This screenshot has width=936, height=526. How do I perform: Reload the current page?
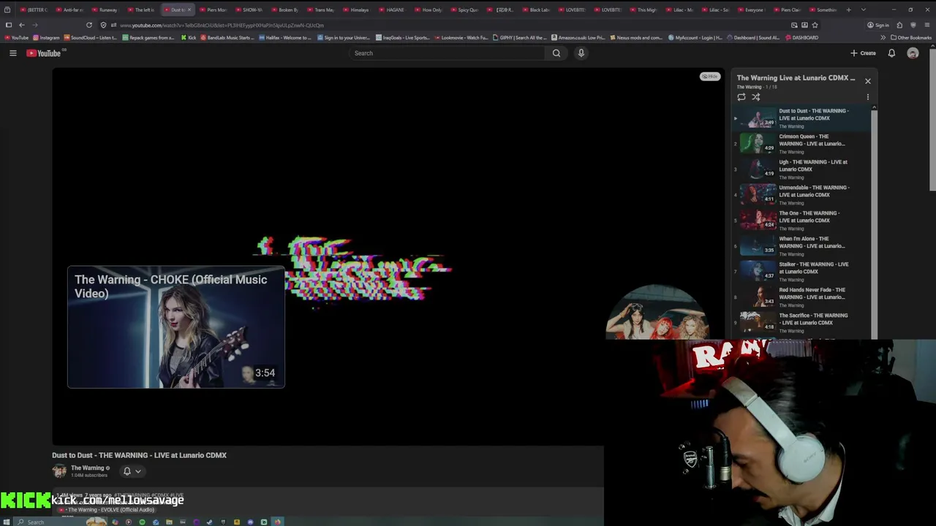tap(89, 25)
